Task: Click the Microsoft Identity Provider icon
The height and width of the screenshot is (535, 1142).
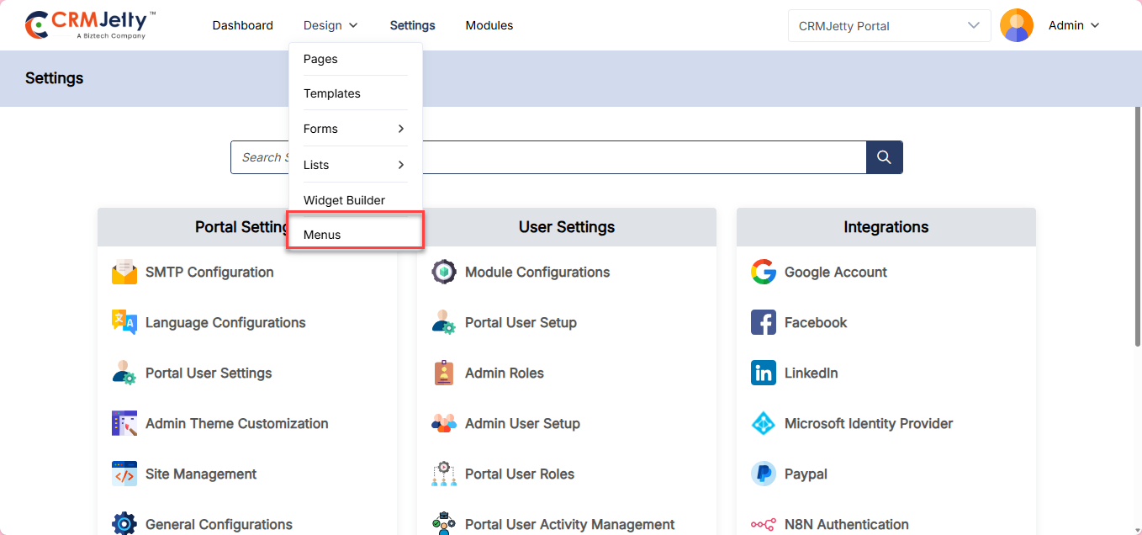Action: coord(764,423)
